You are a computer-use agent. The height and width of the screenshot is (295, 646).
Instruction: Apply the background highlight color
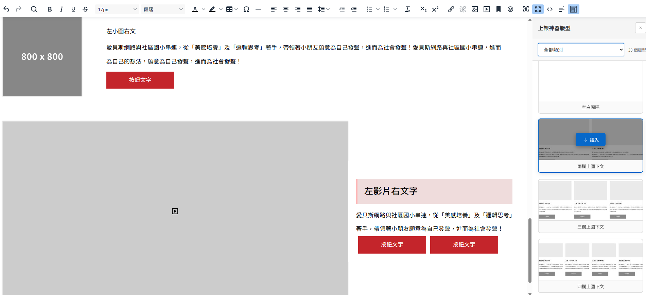(212, 9)
